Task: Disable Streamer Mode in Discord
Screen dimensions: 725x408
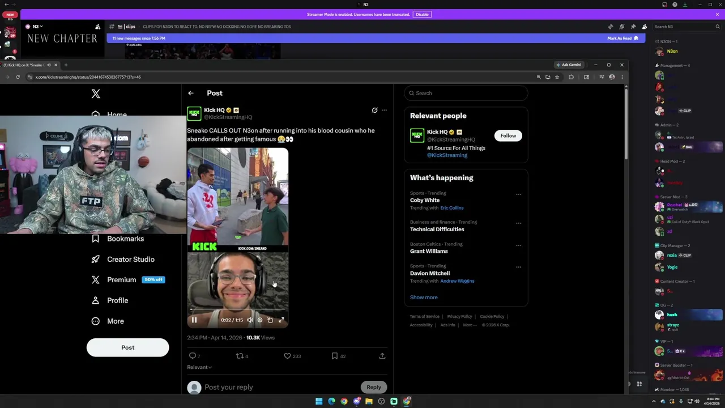Action: click(422, 14)
